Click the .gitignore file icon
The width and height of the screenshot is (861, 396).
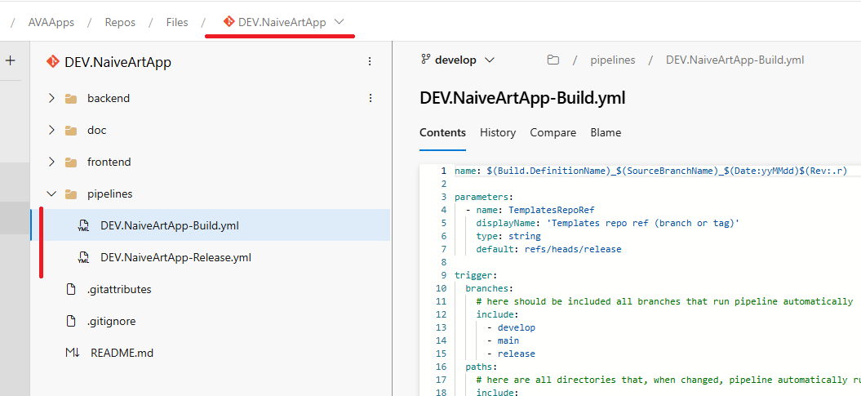[x=71, y=321]
